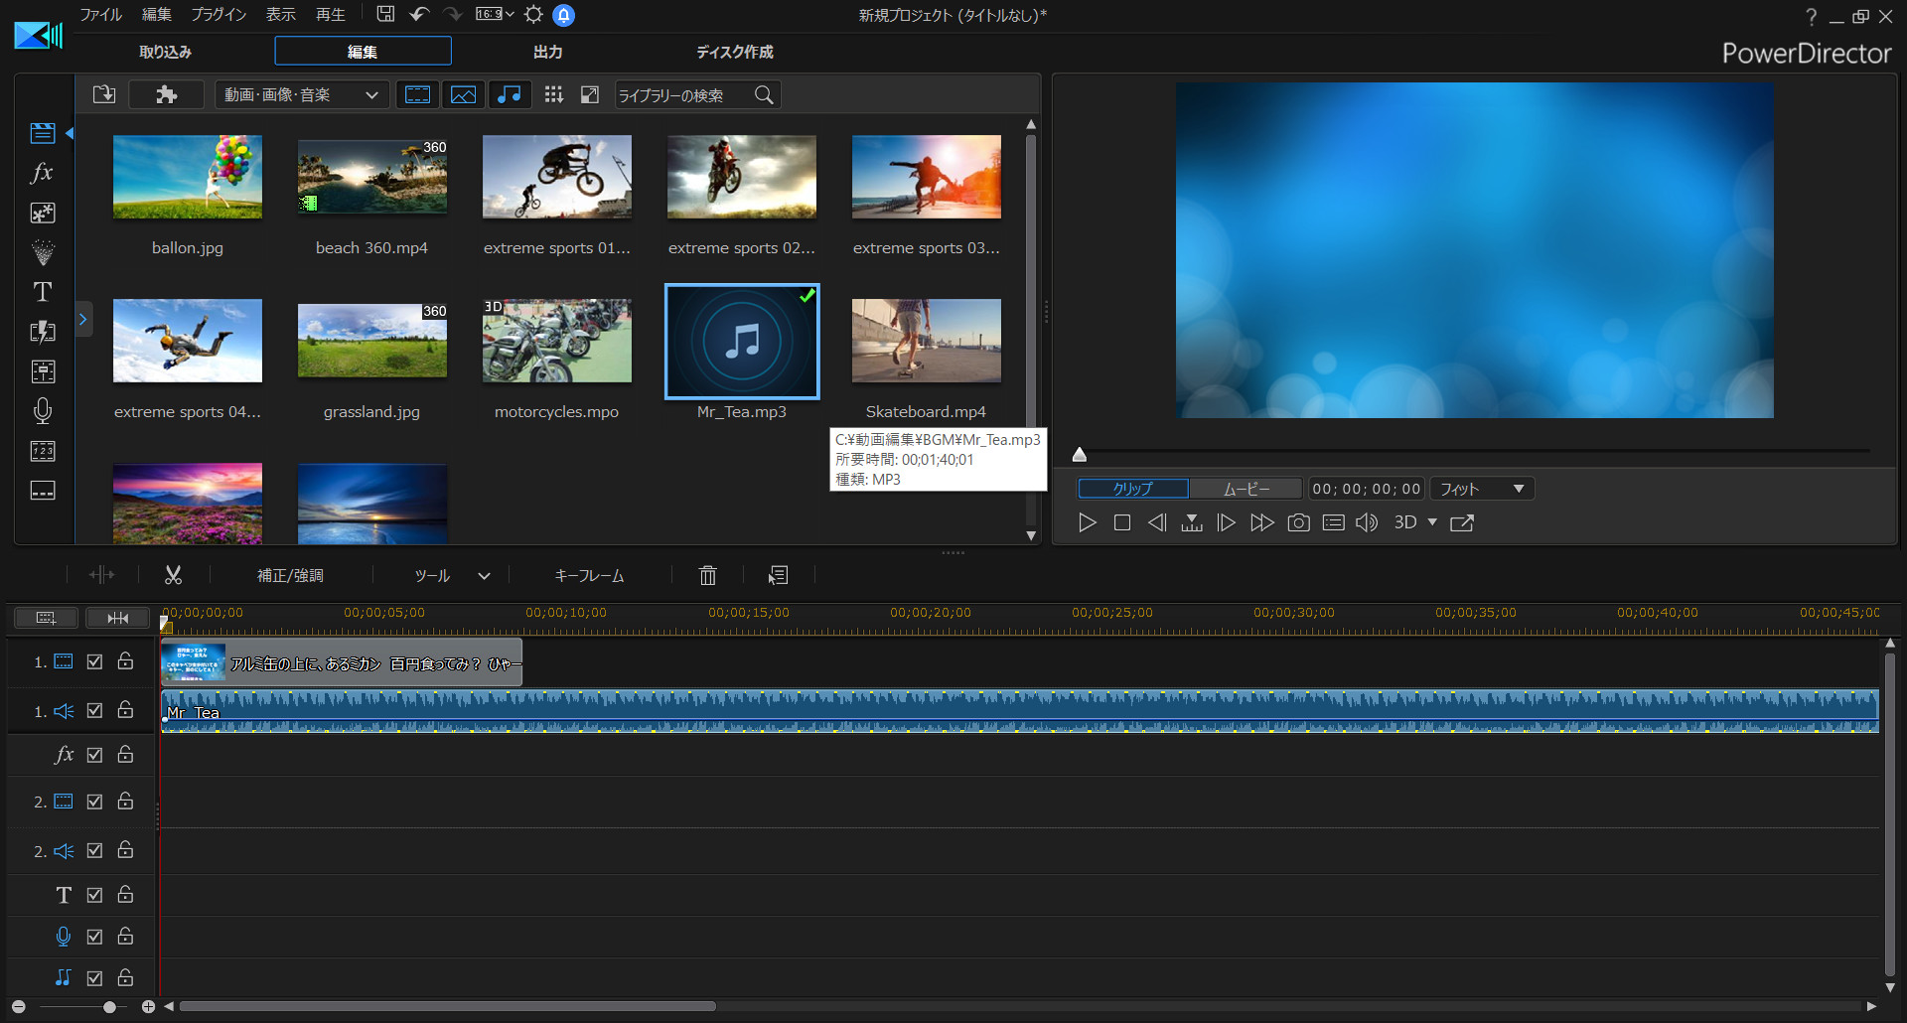The image size is (1907, 1023).
Task: Click the plugin puzzle piece icon
Action: [167, 94]
